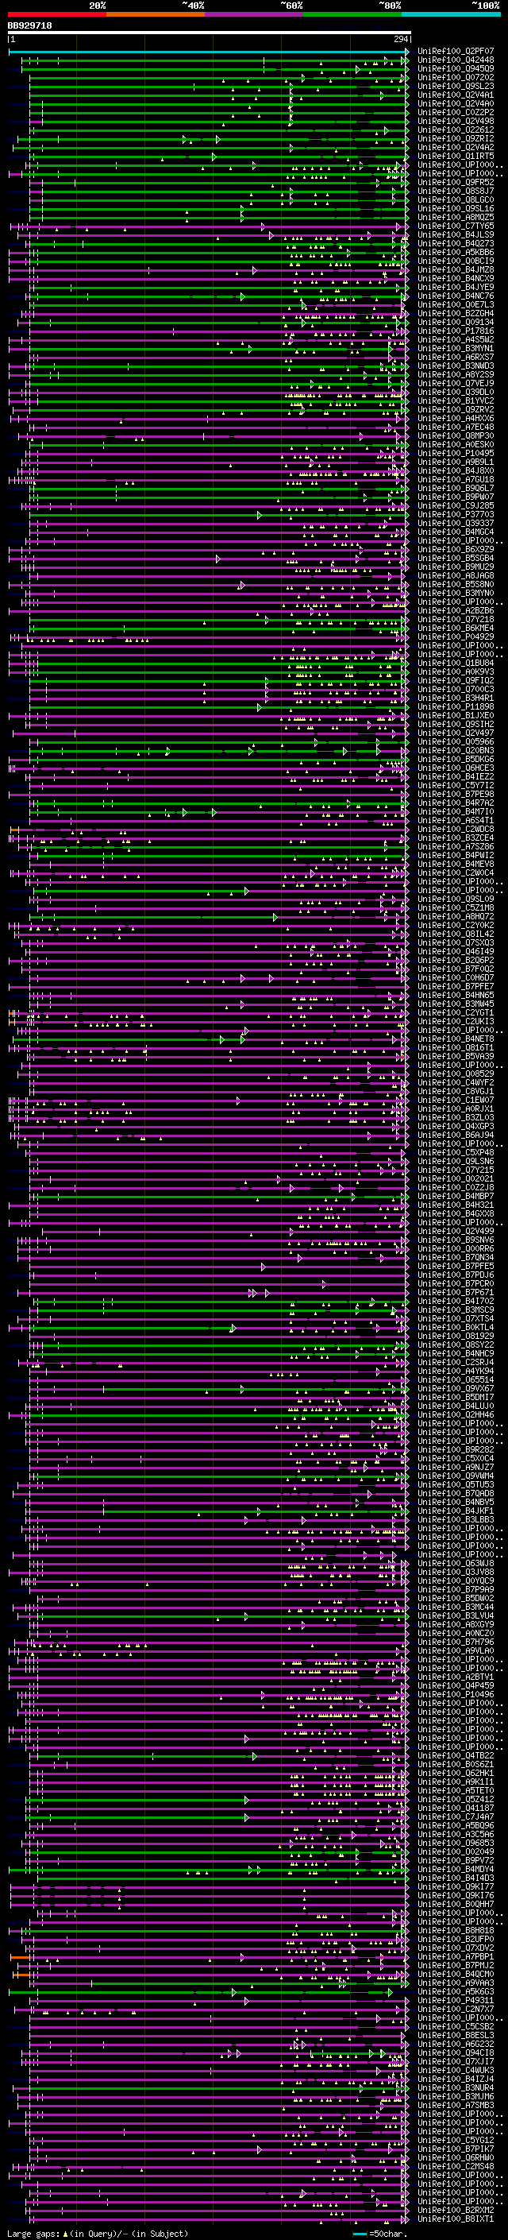Screen dimensions: 508x2240
Task: Select hit label UniRef100_O22612
Action: coord(456,130)
